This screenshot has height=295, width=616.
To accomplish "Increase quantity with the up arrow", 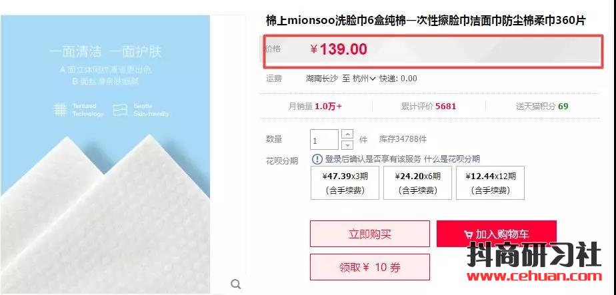I will coord(347,134).
